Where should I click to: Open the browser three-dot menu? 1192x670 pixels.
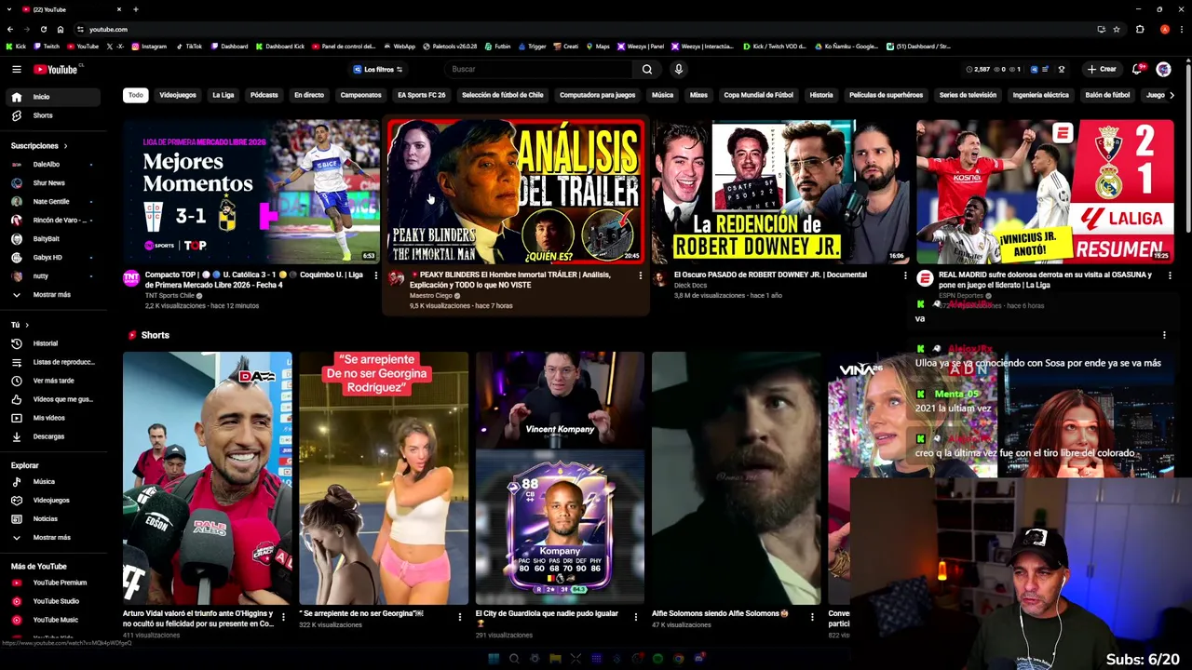pyautogui.click(x=1182, y=29)
